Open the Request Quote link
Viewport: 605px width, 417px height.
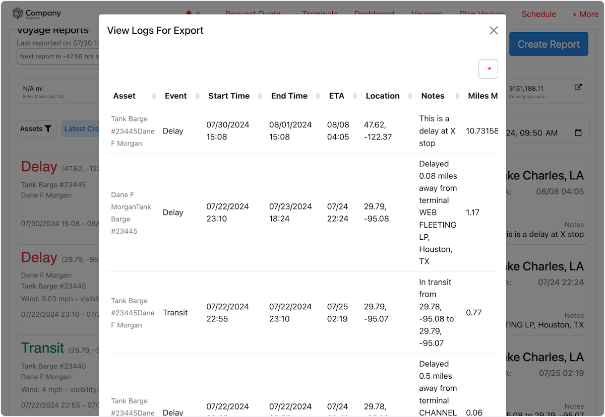(253, 14)
